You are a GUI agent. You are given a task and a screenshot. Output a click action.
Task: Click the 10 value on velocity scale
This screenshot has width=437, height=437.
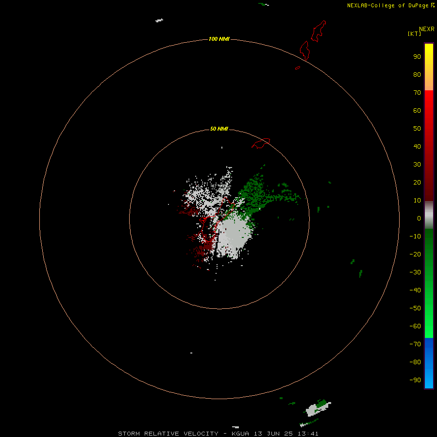tap(417, 201)
